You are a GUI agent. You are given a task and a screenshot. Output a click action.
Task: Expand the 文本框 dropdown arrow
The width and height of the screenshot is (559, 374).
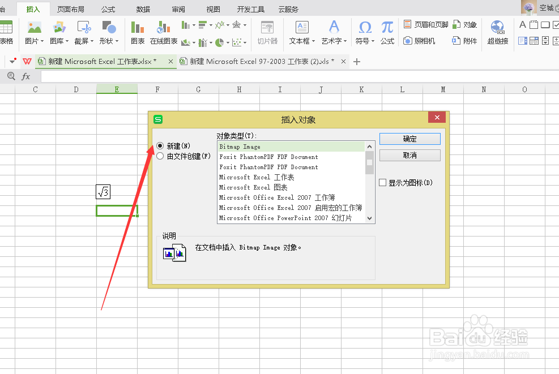(x=313, y=41)
